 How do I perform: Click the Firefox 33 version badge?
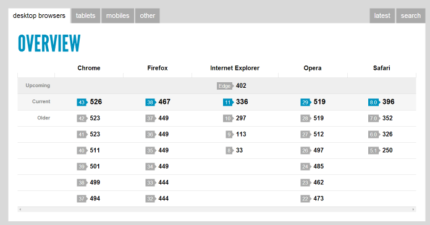(151, 183)
